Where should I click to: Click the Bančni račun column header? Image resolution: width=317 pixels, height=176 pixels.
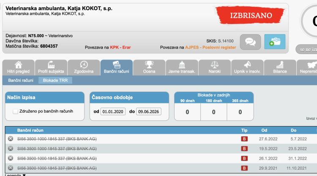click(30, 130)
